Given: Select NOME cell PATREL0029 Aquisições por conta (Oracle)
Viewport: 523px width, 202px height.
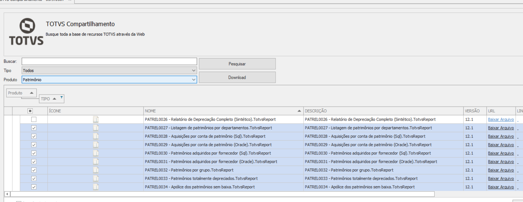Looking at the screenshot, I should coord(223,145).
